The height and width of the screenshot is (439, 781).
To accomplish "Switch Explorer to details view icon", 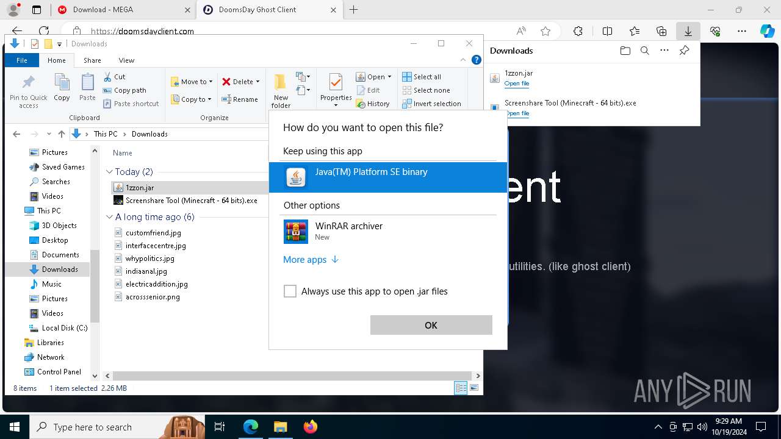I will point(461,388).
